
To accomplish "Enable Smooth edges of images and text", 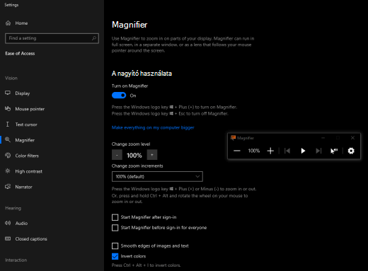I will tap(115, 246).
